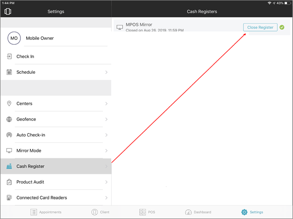
Task: Open the Centers settings label
Action: click(x=24, y=103)
